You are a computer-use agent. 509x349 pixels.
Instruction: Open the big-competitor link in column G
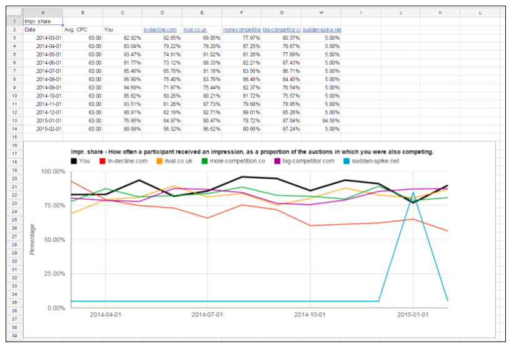coord(282,29)
